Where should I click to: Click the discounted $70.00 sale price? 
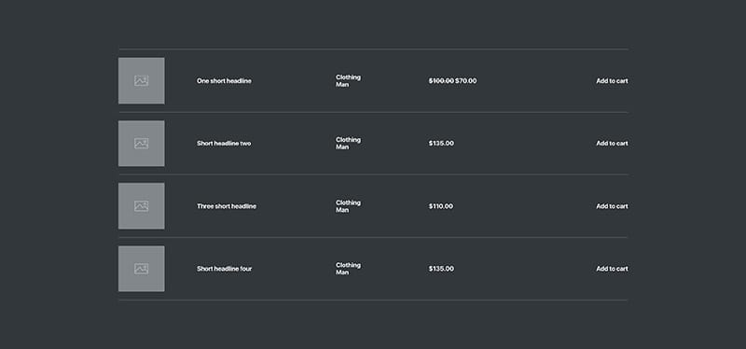point(465,81)
